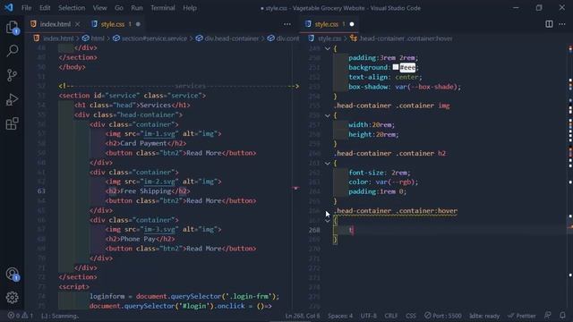Click style.css in right breadcrumb
This screenshot has height=322, width=573.
(x=329, y=38)
